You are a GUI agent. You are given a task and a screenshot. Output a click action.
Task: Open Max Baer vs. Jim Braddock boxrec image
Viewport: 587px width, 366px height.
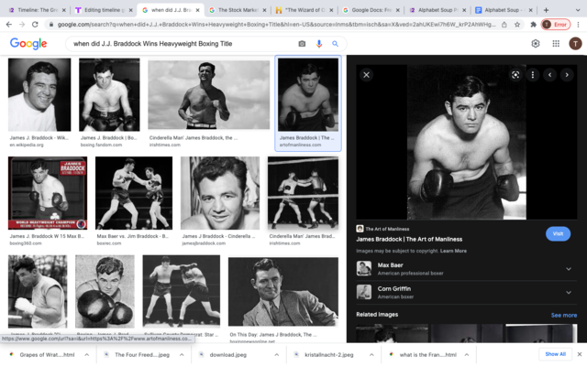point(134,193)
